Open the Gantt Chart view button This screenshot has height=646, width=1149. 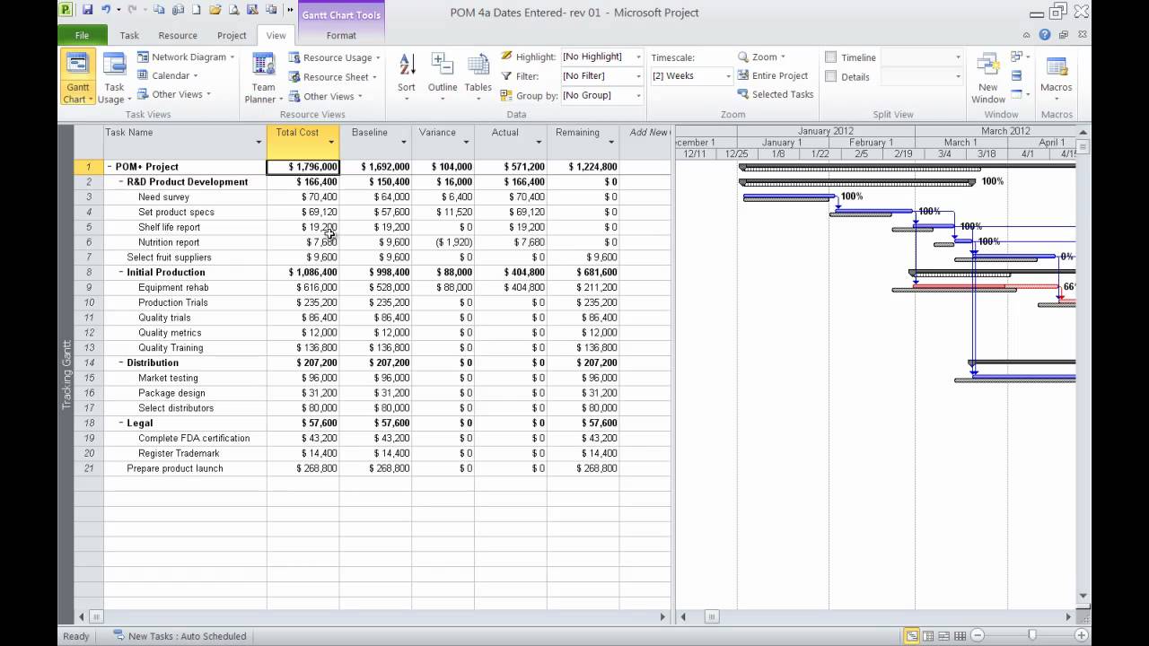[x=78, y=78]
